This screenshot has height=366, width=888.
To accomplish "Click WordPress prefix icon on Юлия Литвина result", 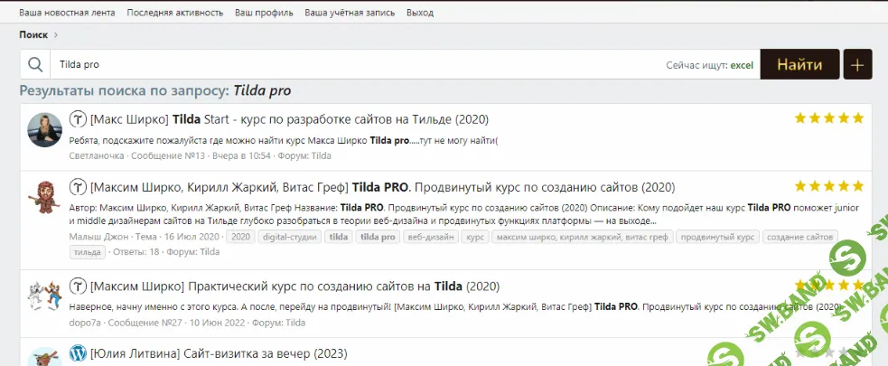I will click(78, 352).
